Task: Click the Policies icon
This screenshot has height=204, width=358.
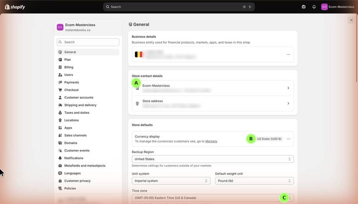Action: pyautogui.click(x=60, y=188)
